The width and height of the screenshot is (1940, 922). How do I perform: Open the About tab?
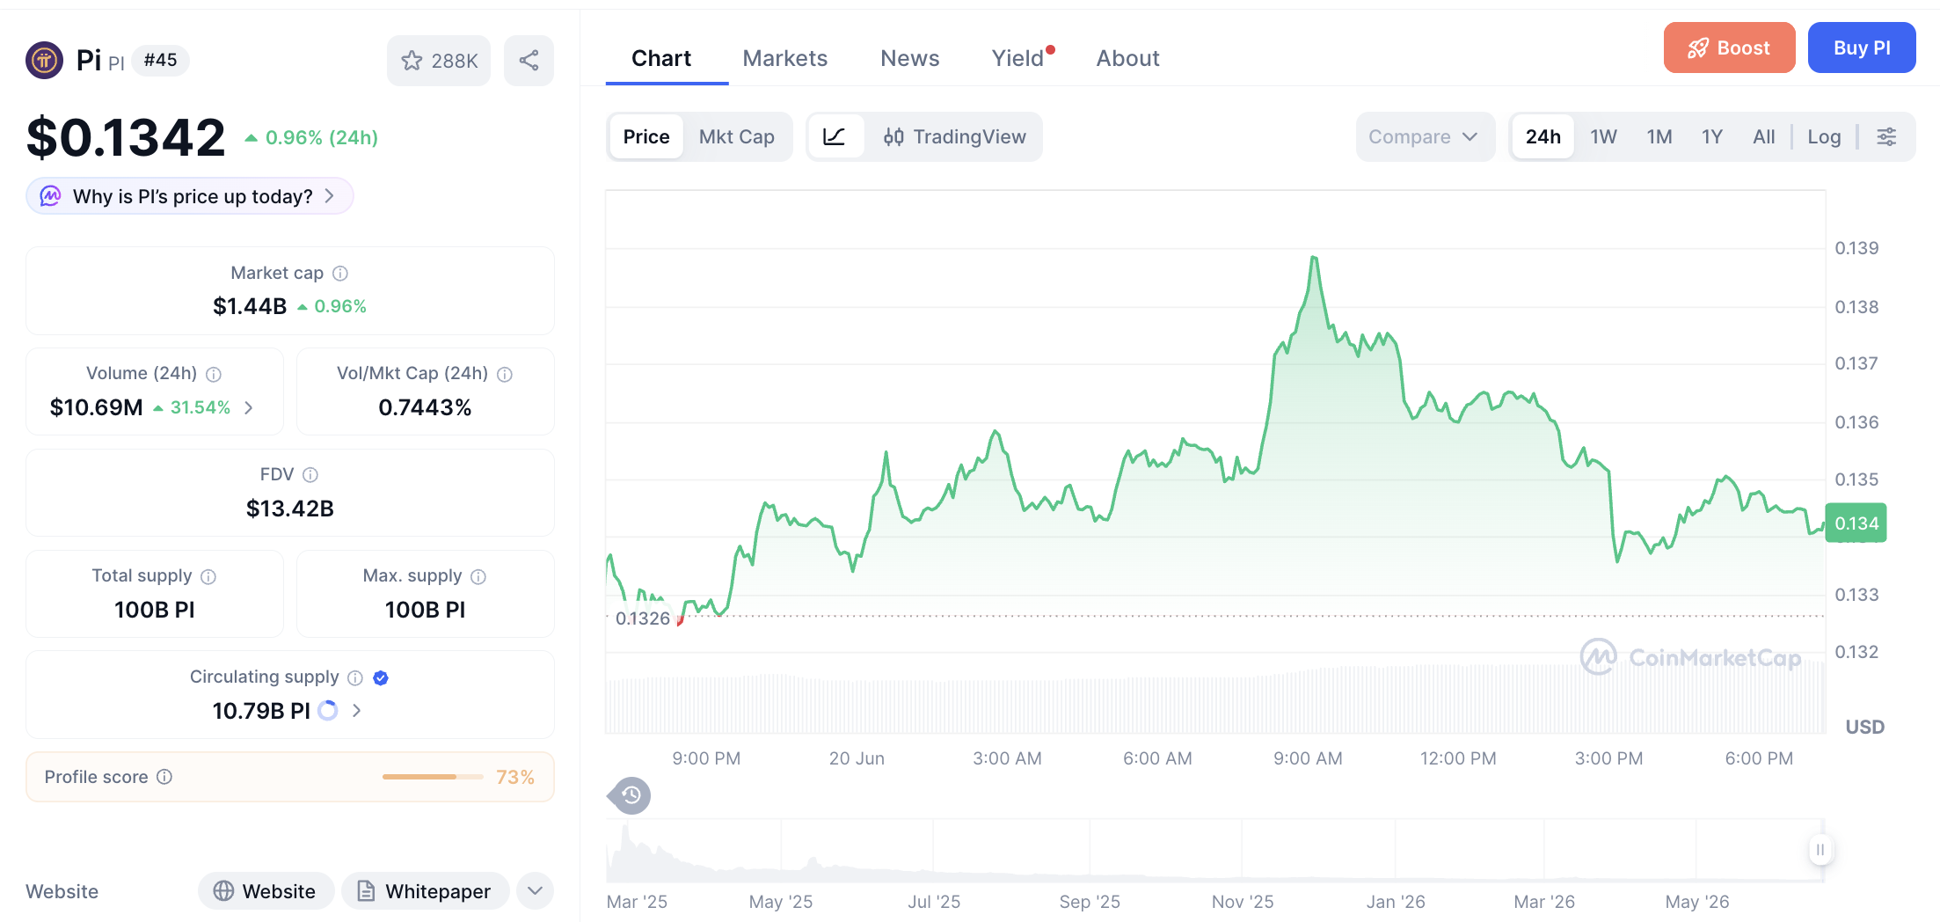[1128, 58]
